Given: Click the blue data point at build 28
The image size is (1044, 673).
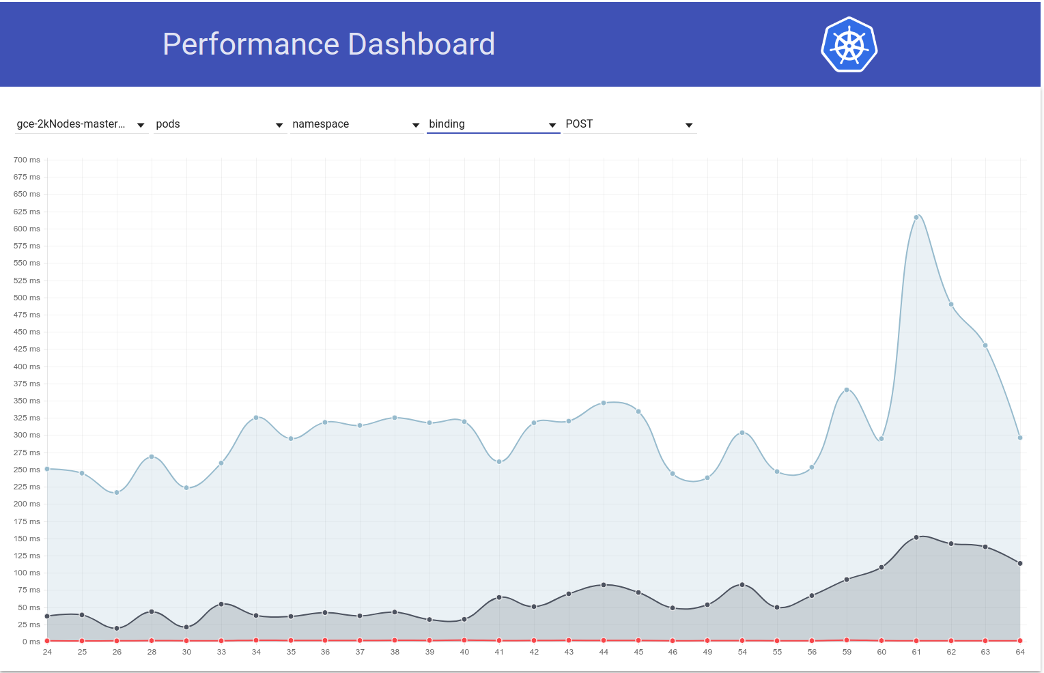Looking at the screenshot, I should tap(152, 457).
